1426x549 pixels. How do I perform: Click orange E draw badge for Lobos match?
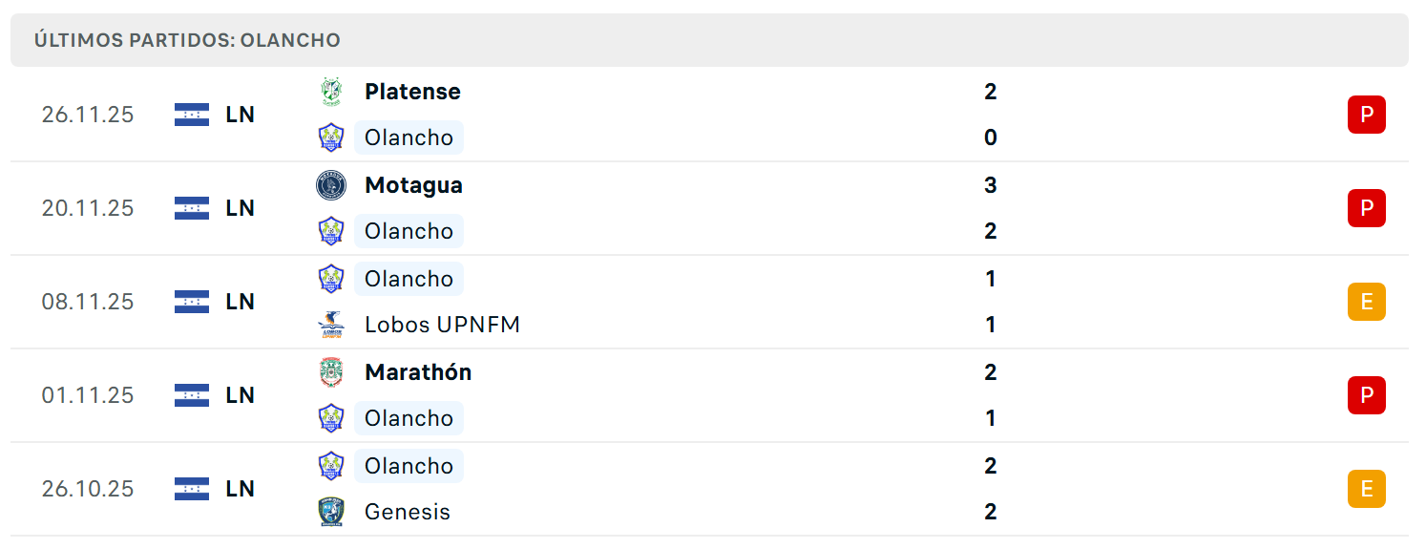(x=1366, y=302)
